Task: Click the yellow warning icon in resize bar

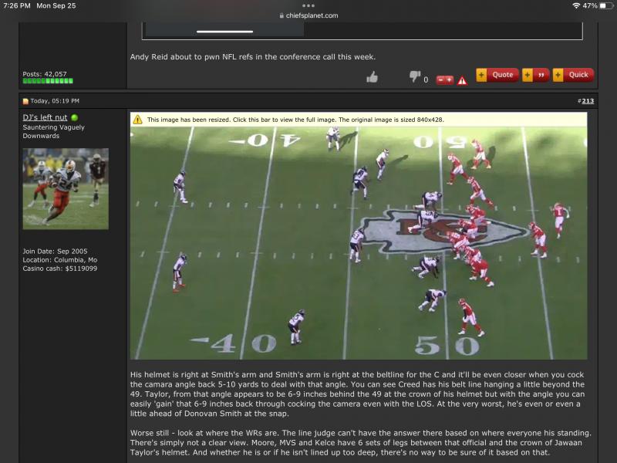Action: pos(137,120)
